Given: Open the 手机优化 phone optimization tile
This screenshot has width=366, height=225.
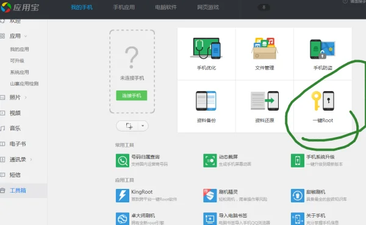Looking at the screenshot, I should [x=206, y=54].
